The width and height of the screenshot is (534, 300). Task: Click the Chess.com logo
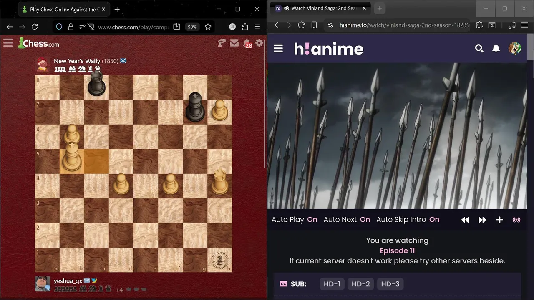38,43
